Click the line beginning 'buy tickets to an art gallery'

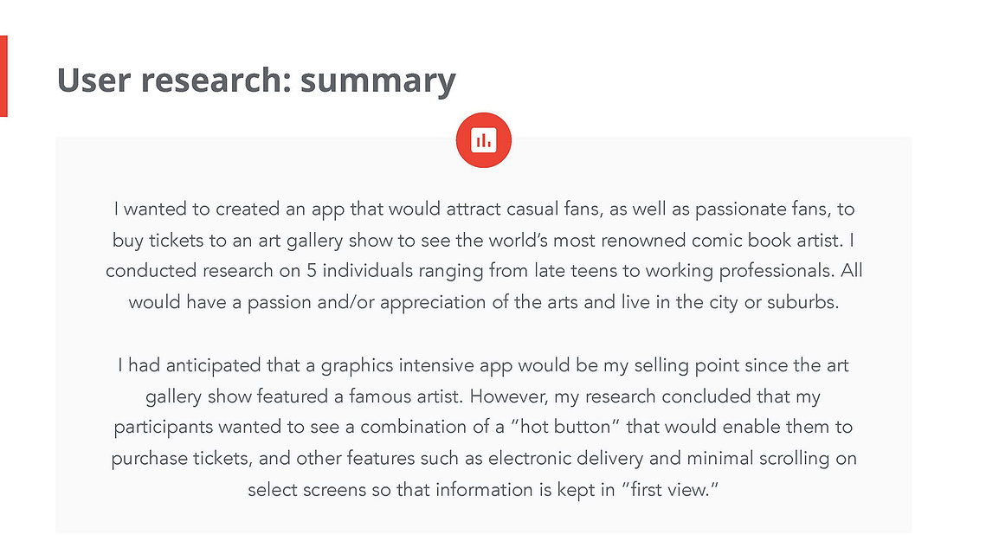pyautogui.click(x=483, y=241)
